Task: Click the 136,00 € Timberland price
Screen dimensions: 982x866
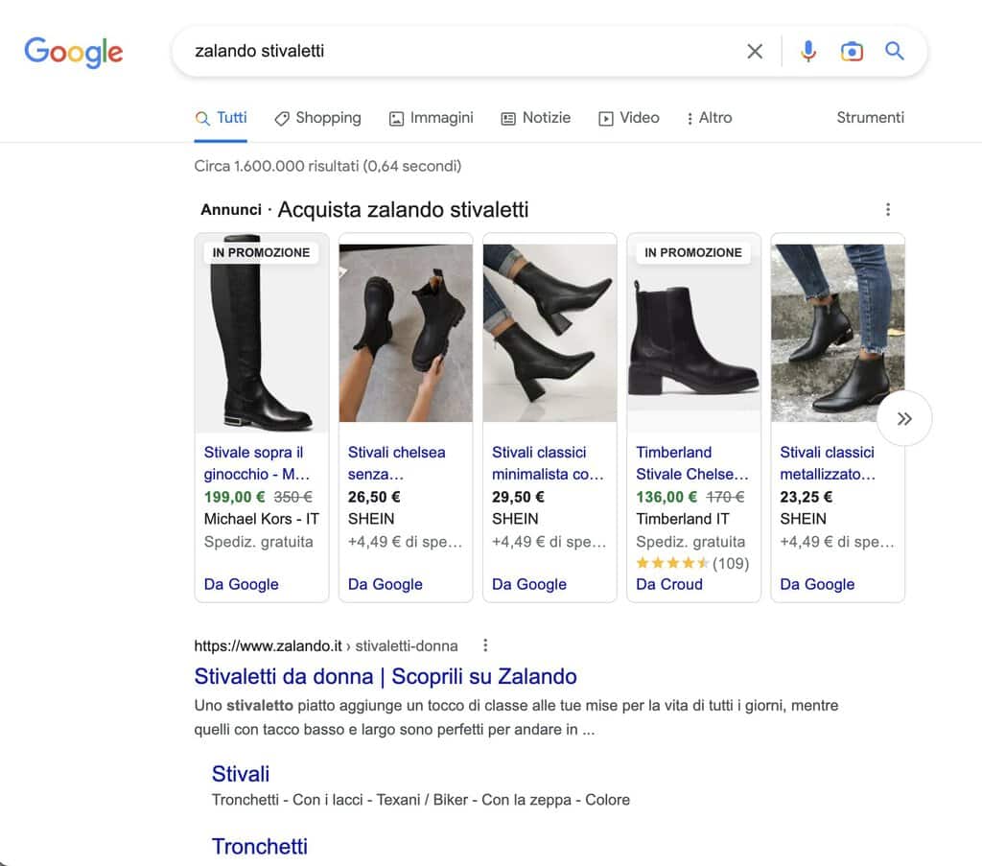Action: click(x=666, y=497)
